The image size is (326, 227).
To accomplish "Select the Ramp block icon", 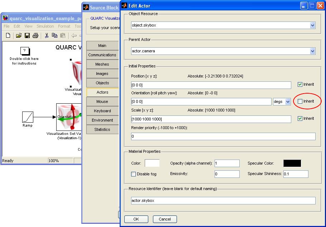I will click(28, 117).
